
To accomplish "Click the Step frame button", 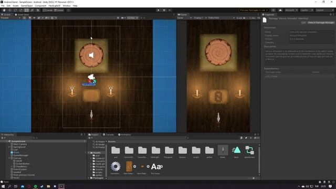I will [170, 10].
